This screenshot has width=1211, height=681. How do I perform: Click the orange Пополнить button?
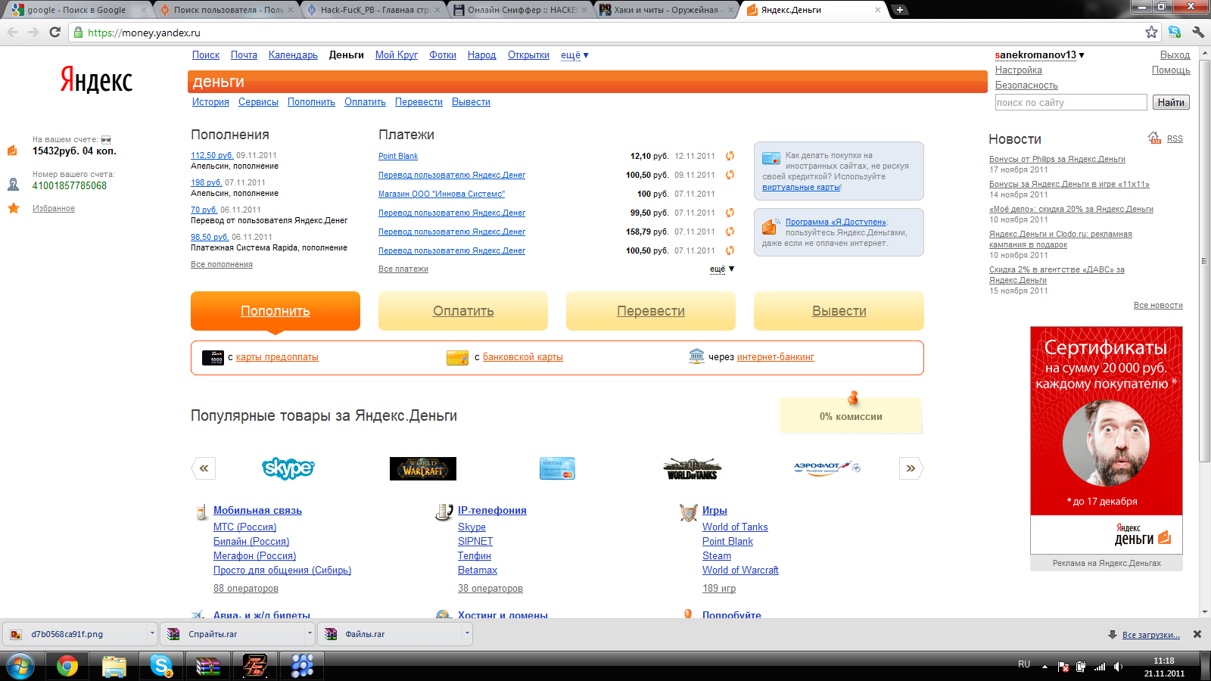click(276, 311)
